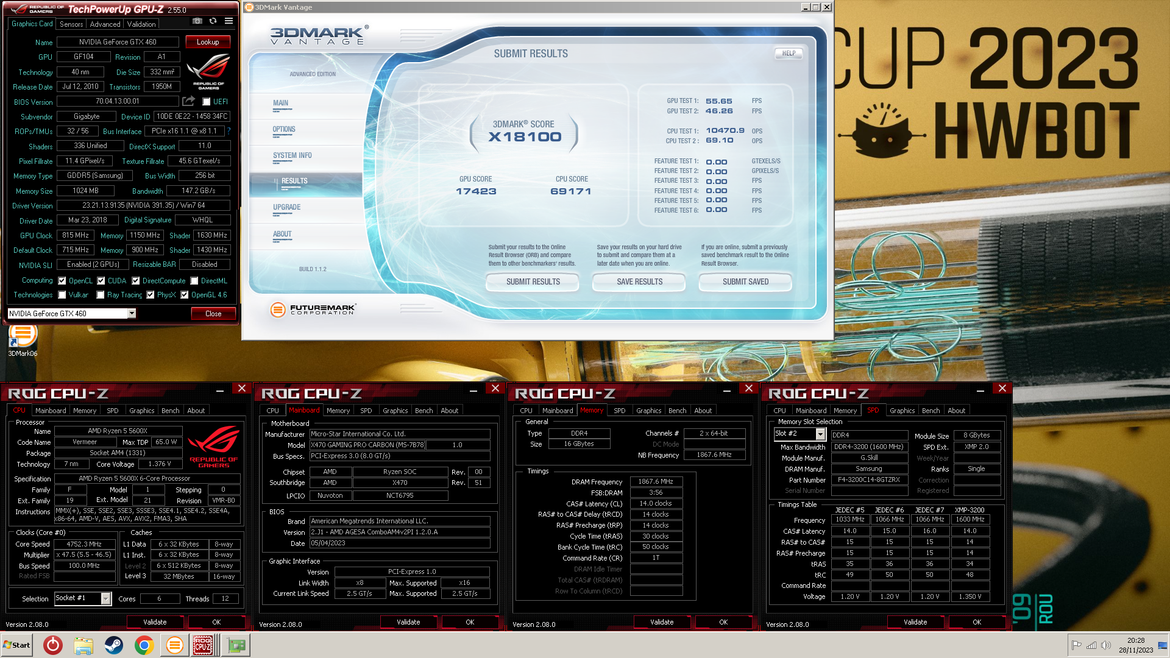Click Action Center flag tray icon

click(x=1076, y=645)
